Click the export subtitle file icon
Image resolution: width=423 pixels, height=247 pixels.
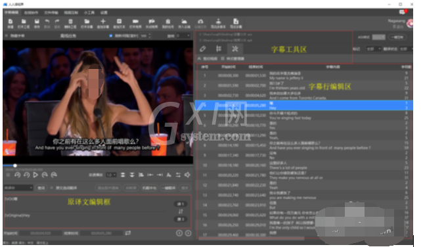(236, 21)
